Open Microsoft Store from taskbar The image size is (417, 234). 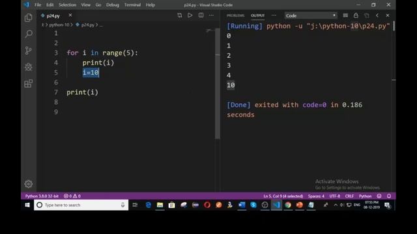[x=171, y=205]
